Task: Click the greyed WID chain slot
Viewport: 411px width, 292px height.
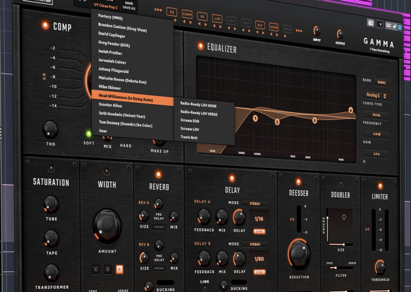Action: click(246, 23)
